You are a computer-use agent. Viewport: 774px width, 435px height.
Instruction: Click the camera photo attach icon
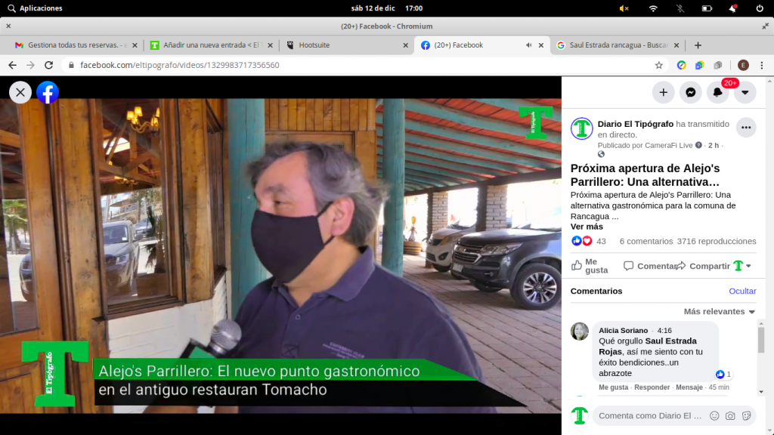[730, 416]
